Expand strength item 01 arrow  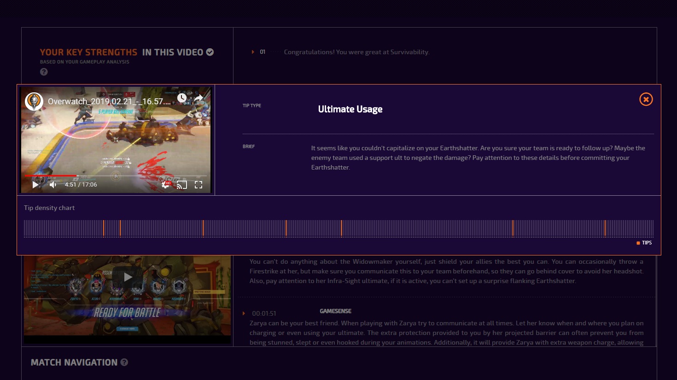coord(253,52)
